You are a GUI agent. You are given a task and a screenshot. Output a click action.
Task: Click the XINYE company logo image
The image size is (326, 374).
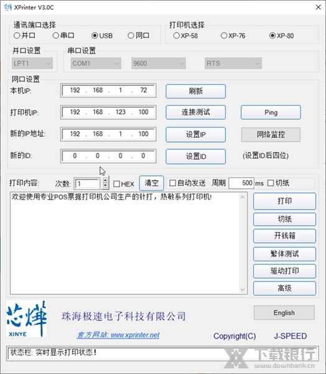26,319
